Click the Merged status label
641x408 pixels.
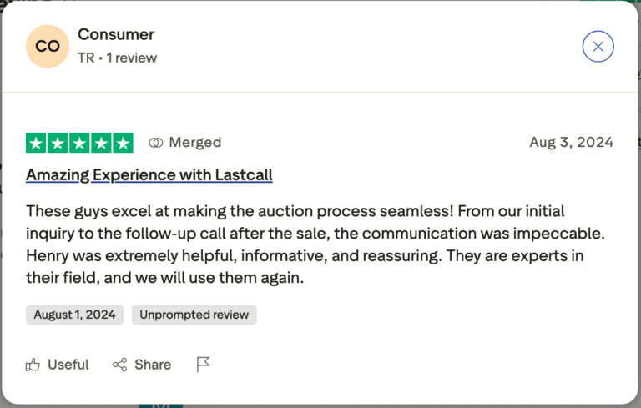[194, 143]
